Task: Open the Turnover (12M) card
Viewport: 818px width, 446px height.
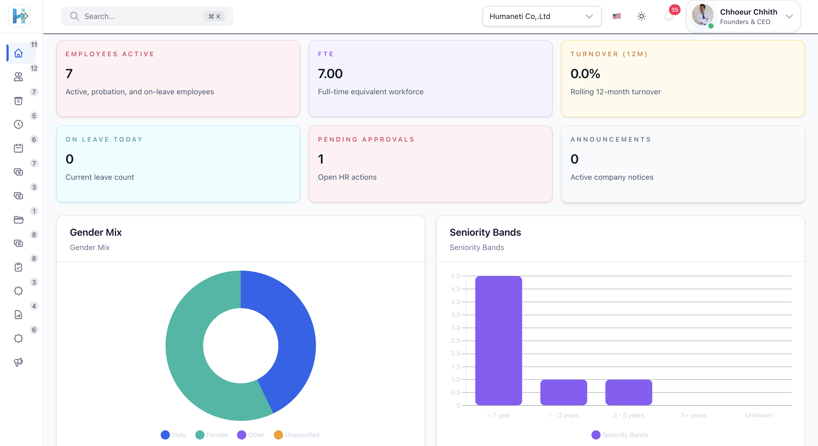Action: pyautogui.click(x=683, y=79)
